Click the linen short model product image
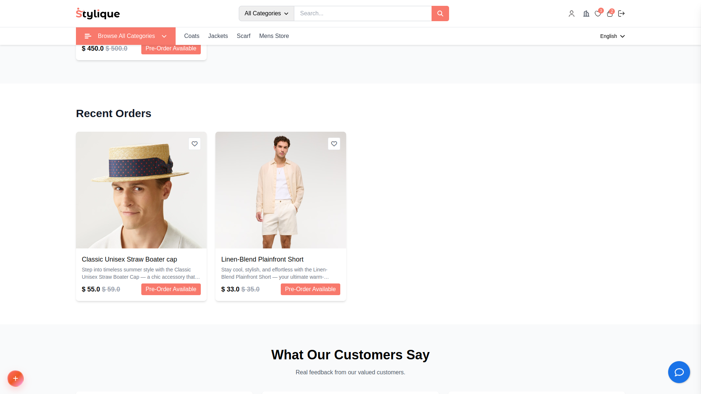The height and width of the screenshot is (394, 701). tap(281, 190)
